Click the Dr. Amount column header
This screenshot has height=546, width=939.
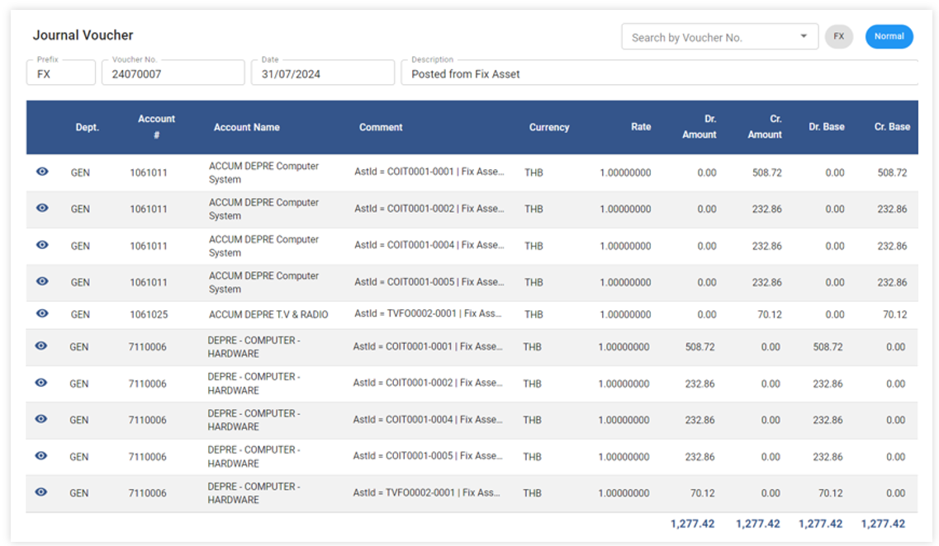(699, 127)
